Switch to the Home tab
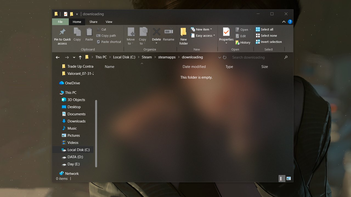 coord(77,22)
